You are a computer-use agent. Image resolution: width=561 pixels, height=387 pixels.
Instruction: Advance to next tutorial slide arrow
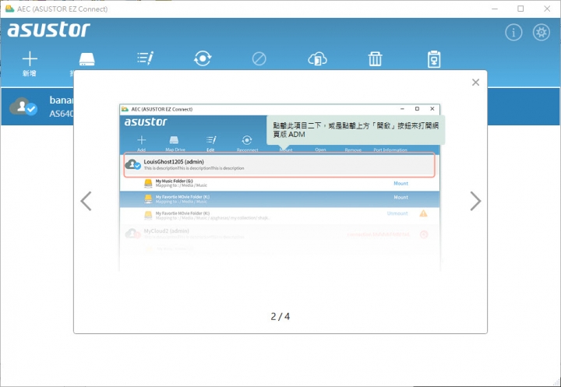tap(475, 201)
